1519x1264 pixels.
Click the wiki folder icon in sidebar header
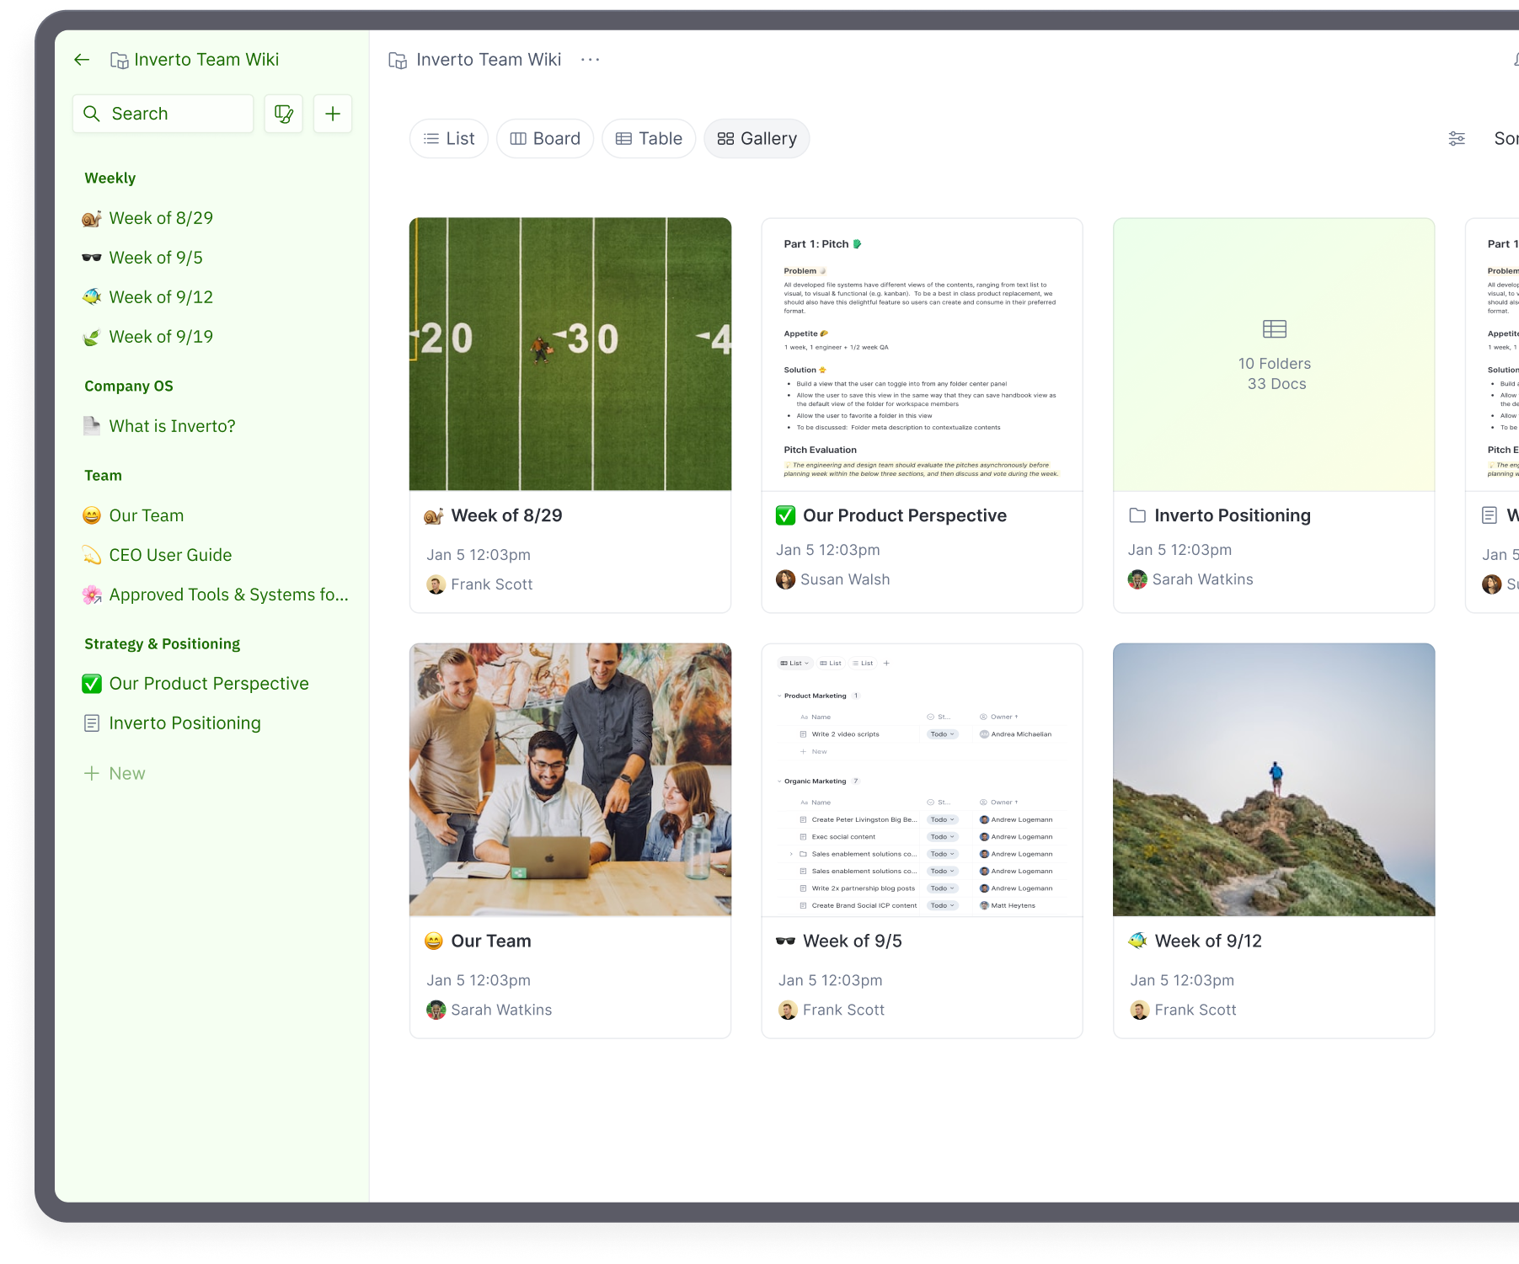click(120, 60)
